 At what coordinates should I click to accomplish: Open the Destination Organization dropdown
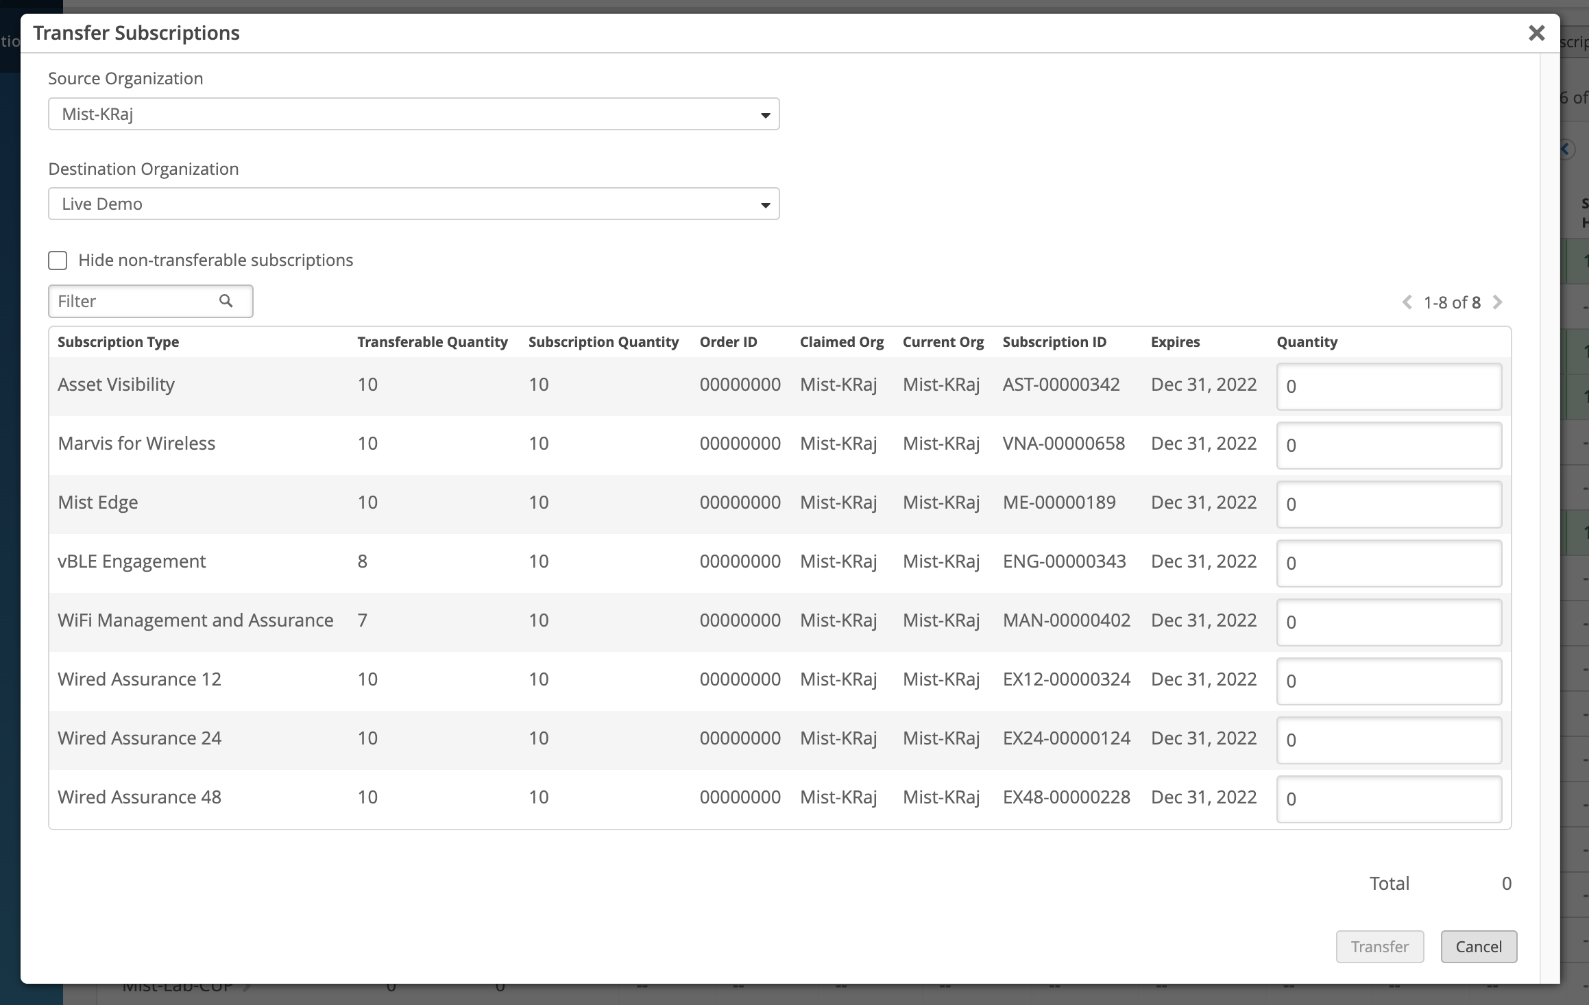click(413, 204)
